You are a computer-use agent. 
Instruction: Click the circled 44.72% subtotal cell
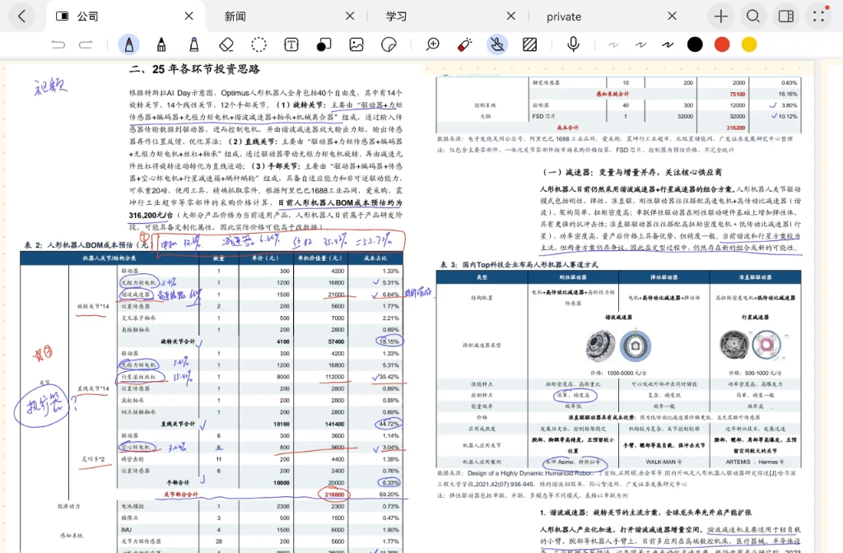(389, 424)
